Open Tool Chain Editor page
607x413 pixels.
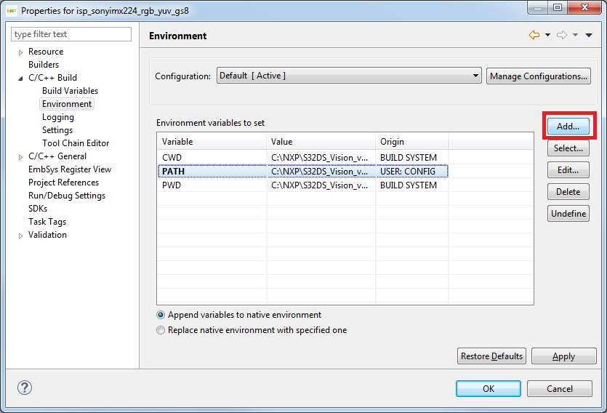(76, 143)
